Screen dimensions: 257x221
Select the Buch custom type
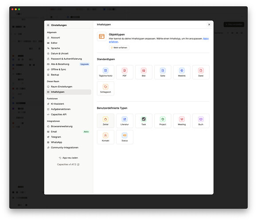coord(201,121)
